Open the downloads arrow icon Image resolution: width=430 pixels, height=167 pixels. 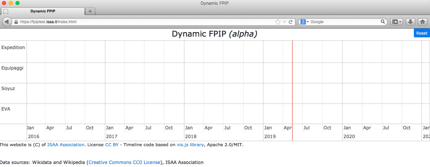410,22
